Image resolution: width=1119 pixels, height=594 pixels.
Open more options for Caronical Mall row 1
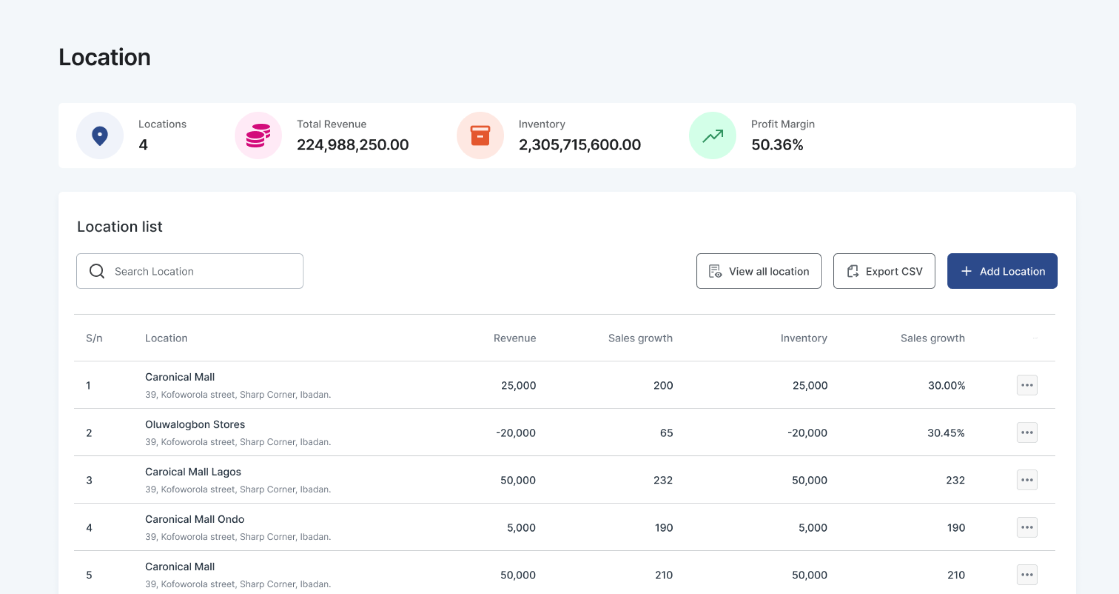[x=1027, y=385]
